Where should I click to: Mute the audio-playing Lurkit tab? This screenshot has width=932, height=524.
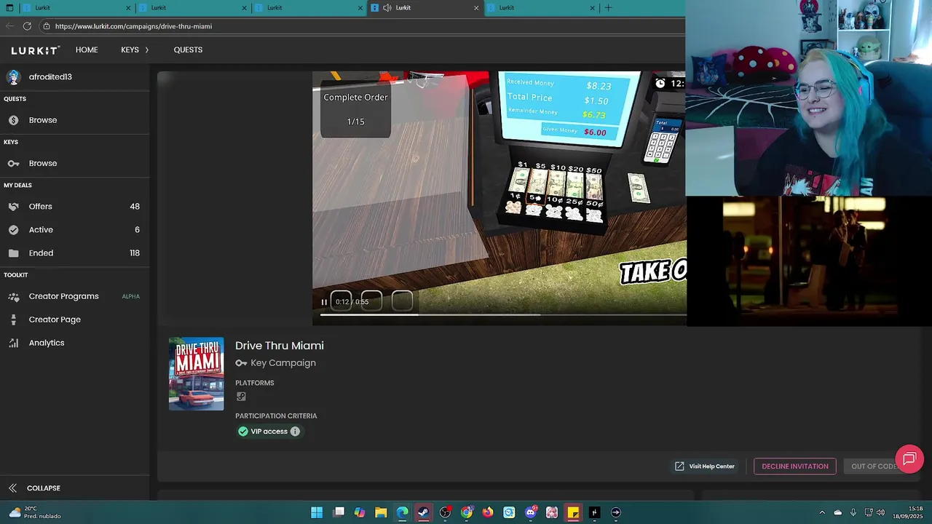(387, 8)
